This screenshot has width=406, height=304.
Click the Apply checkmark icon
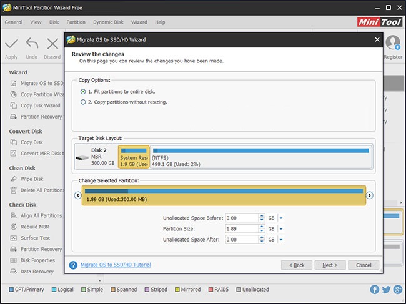click(11, 45)
